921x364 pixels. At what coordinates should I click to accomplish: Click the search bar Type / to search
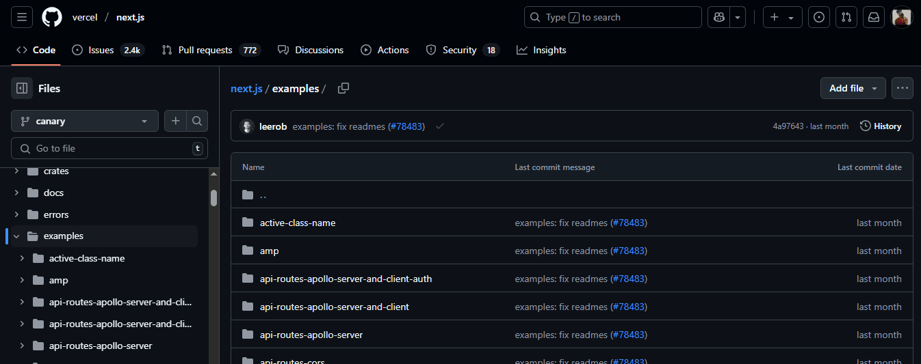coord(613,17)
